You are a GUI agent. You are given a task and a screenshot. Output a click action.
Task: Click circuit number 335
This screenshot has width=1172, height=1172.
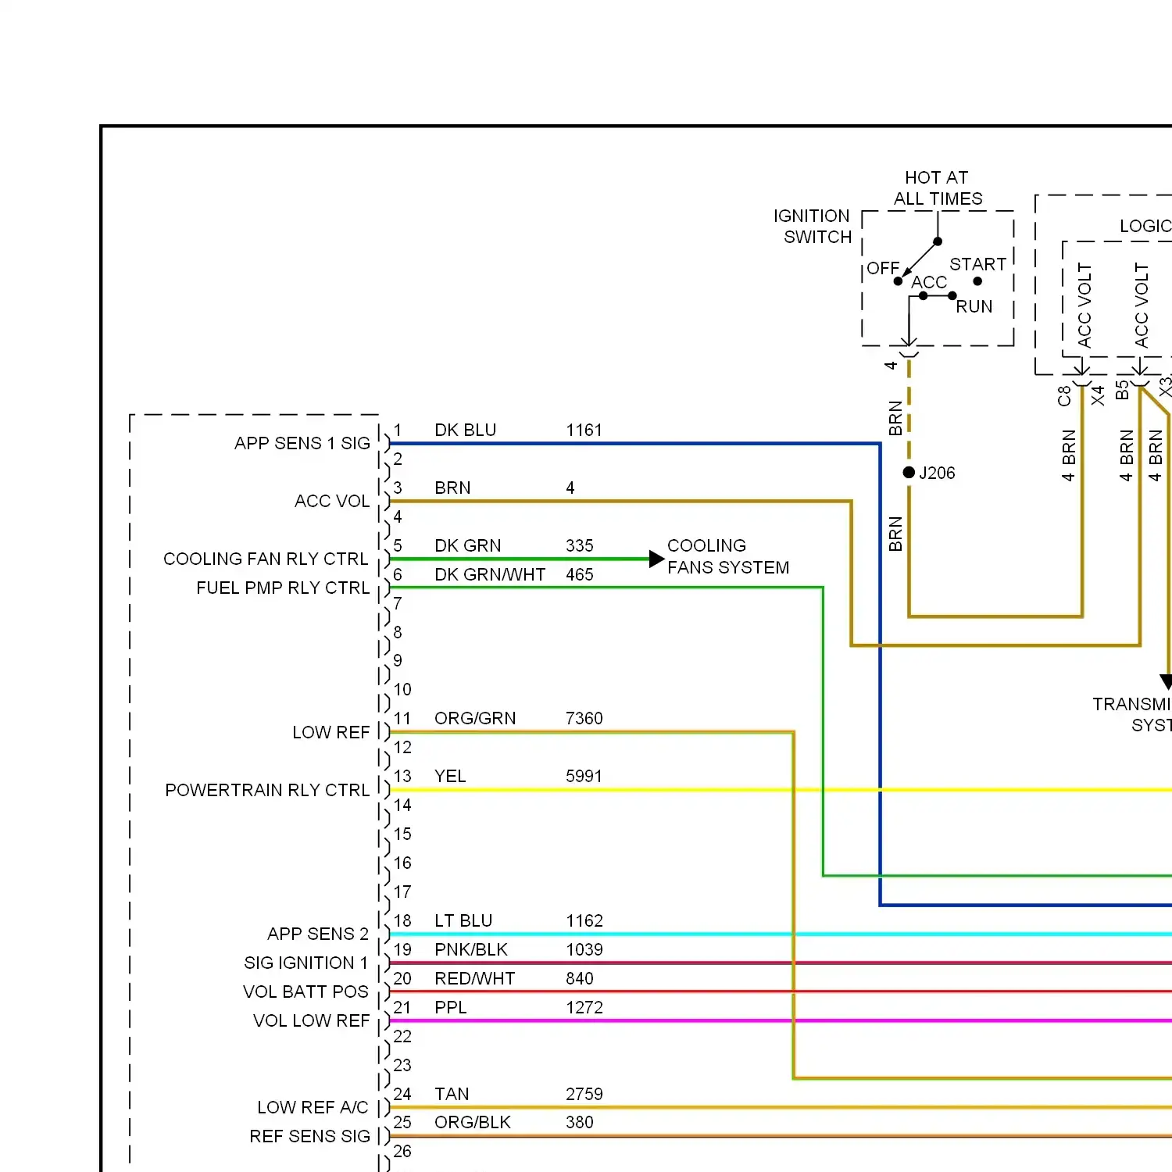click(580, 545)
